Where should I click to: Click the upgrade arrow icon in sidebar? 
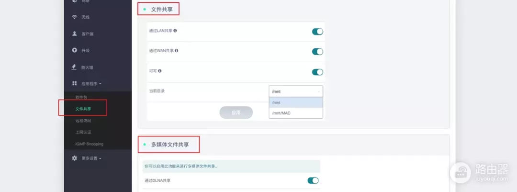tap(75, 50)
